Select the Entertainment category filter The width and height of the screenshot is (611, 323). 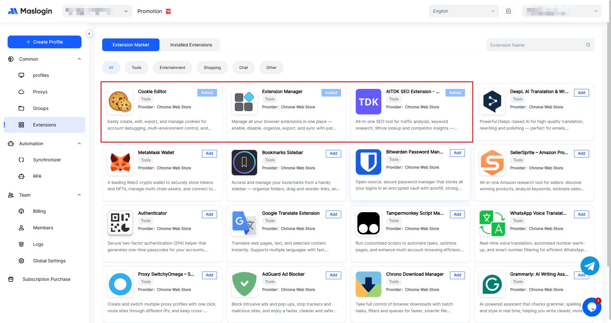coord(172,68)
